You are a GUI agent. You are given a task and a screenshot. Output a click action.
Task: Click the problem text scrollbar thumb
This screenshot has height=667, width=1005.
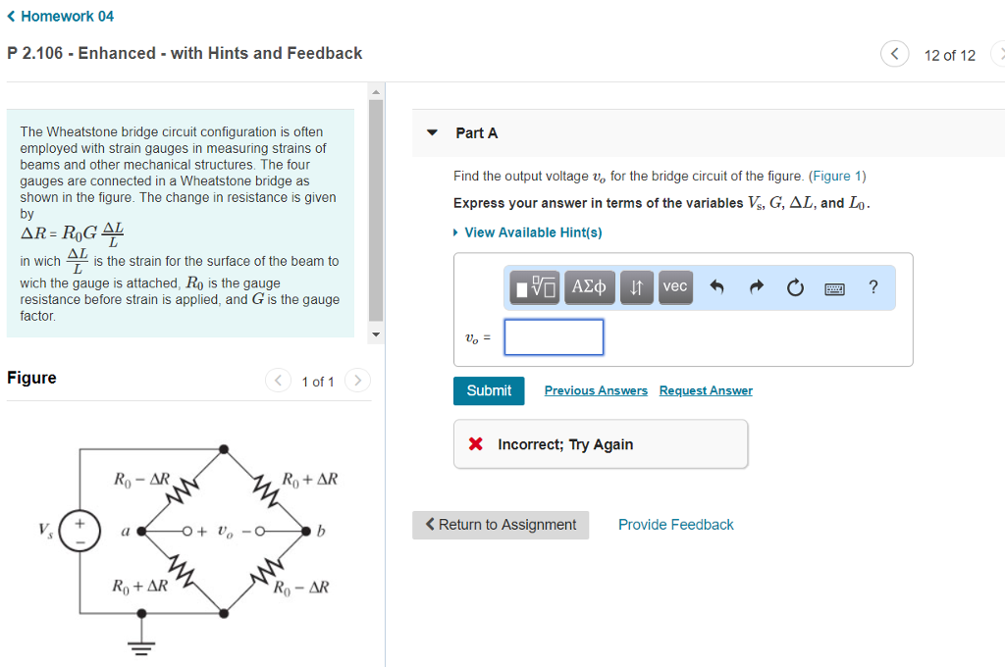[375, 211]
